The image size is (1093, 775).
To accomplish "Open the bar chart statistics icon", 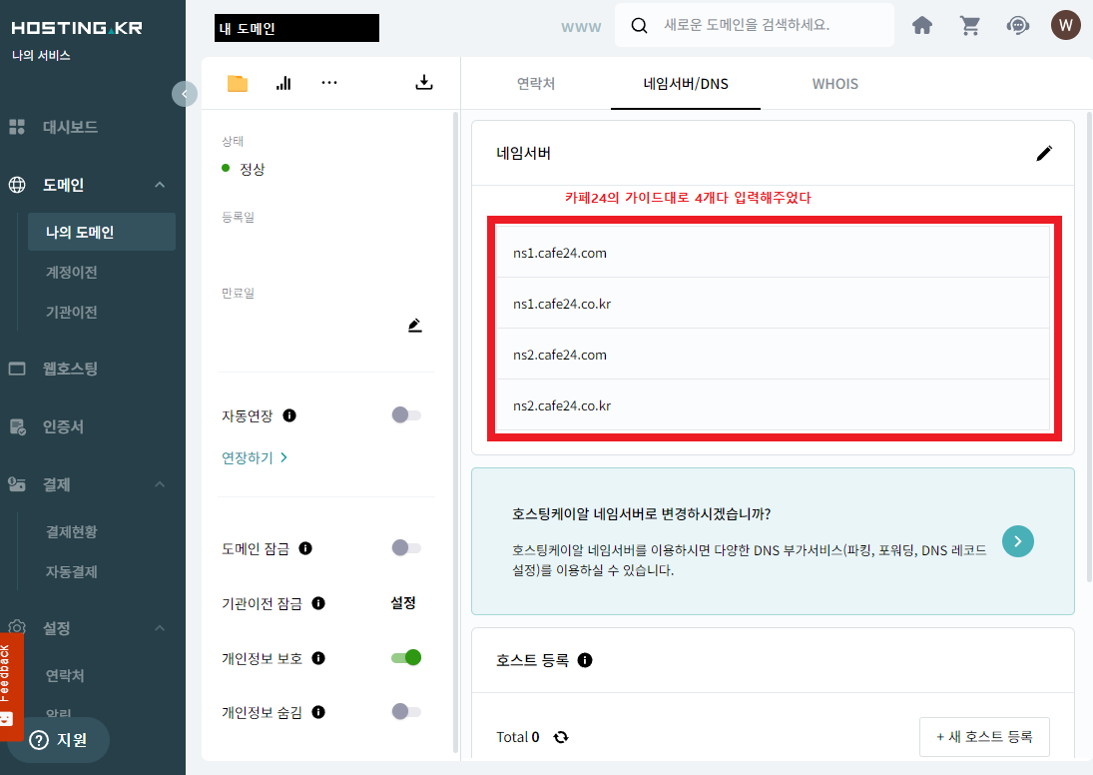I will click(x=283, y=83).
